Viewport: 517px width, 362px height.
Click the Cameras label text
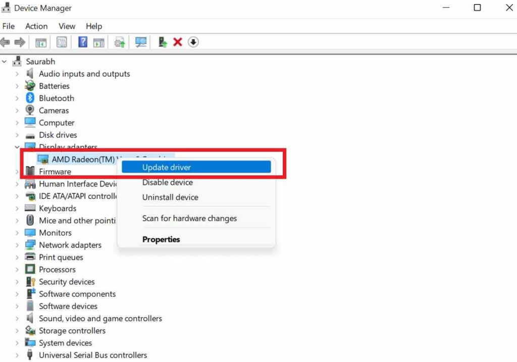[x=54, y=110]
